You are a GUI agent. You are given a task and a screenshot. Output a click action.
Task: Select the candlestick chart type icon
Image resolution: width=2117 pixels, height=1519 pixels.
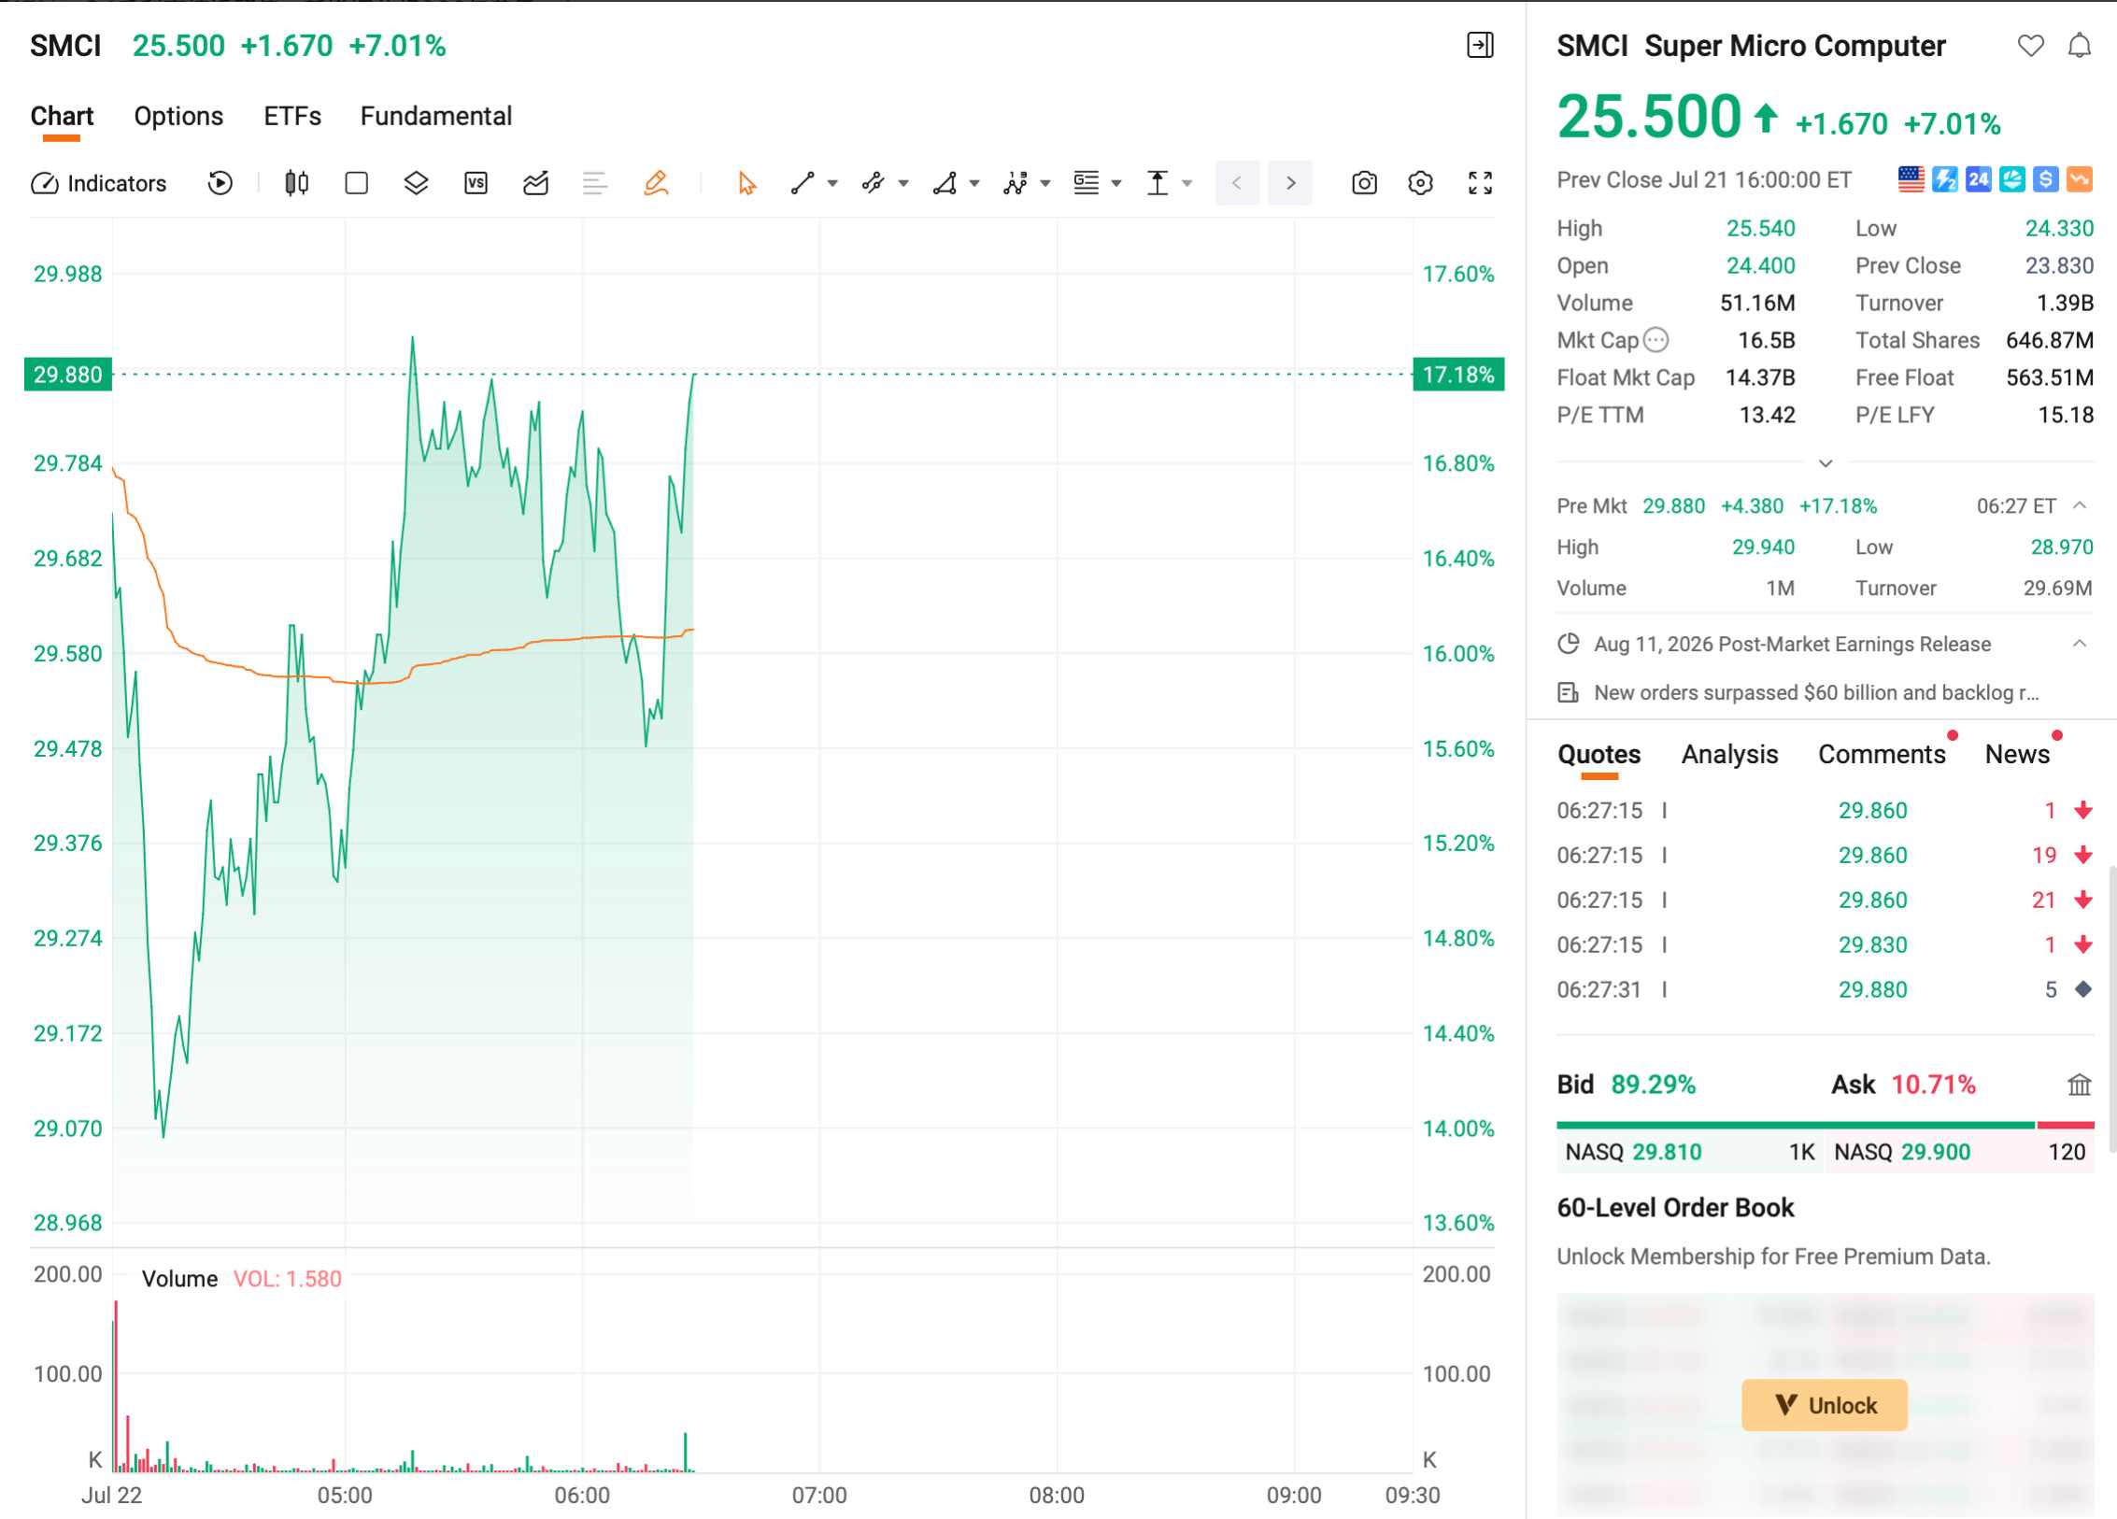[x=296, y=183]
